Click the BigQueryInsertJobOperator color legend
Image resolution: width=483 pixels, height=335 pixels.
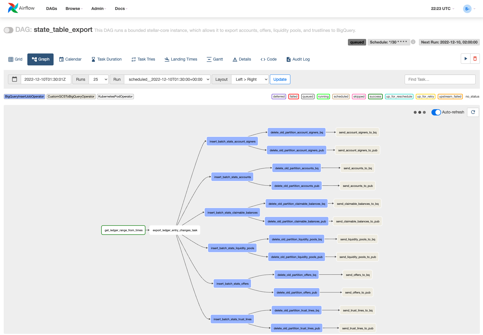click(x=25, y=97)
